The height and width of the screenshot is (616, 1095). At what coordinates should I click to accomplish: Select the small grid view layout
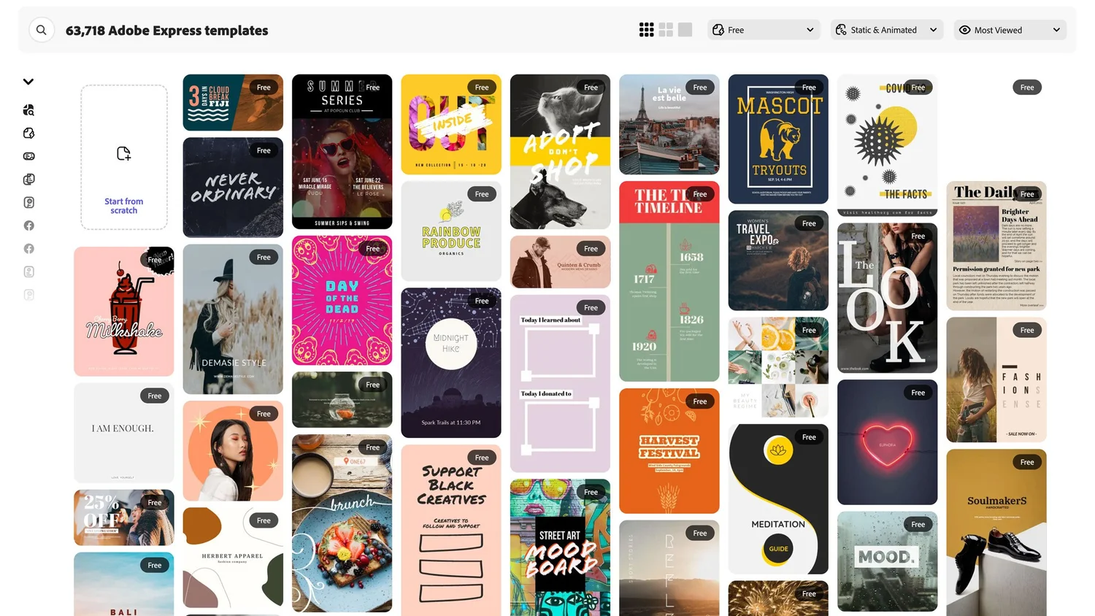click(647, 29)
